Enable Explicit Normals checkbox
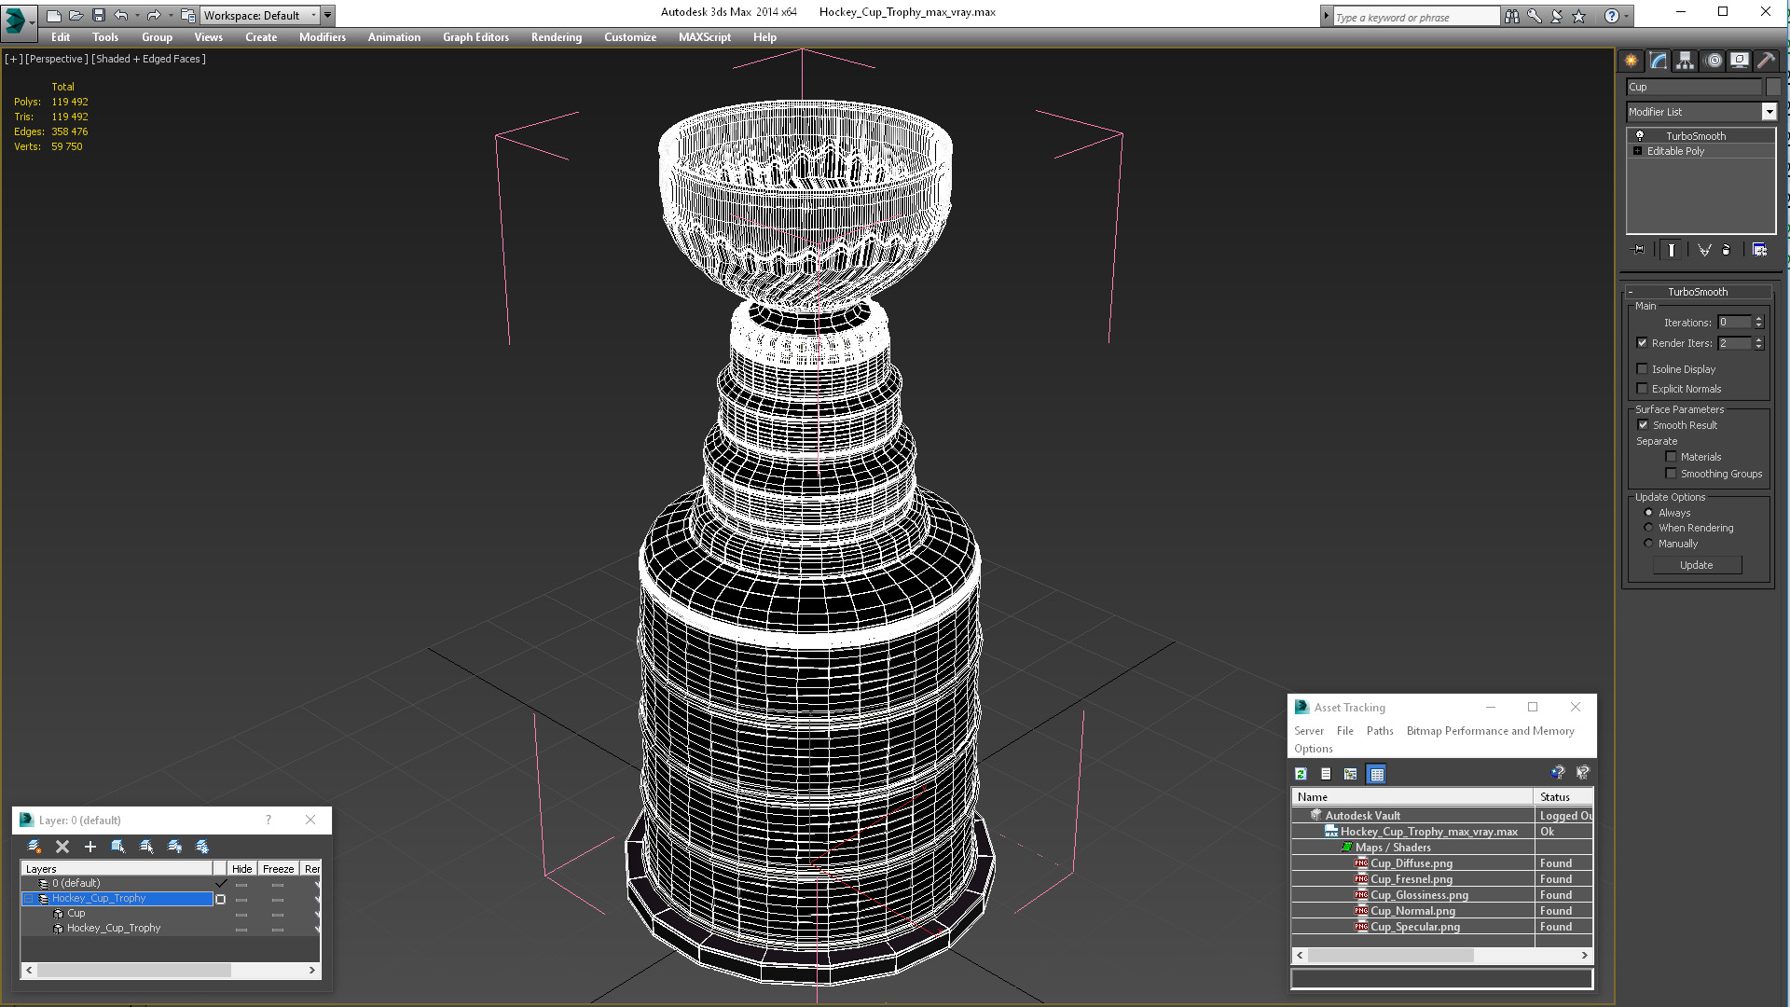This screenshot has width=1790, height=1007. (x=1643, y=389)
